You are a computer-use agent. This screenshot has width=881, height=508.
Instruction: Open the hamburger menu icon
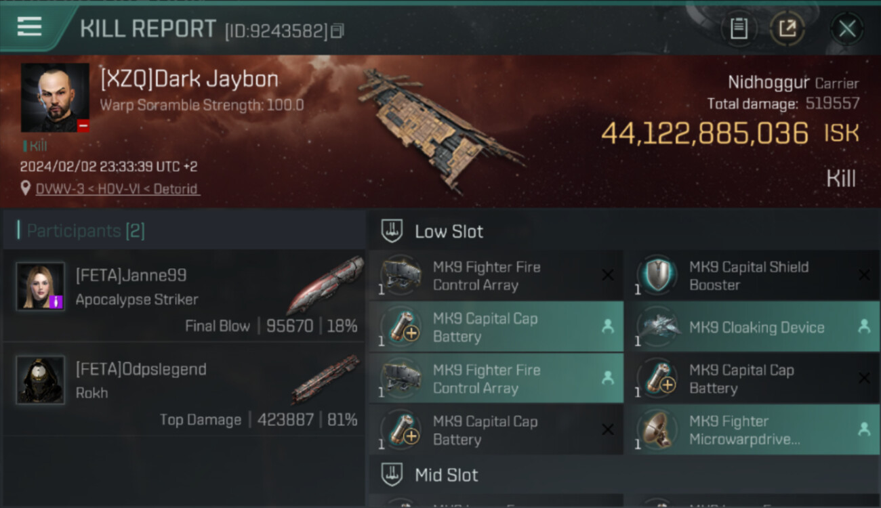[x=29, y=27]
